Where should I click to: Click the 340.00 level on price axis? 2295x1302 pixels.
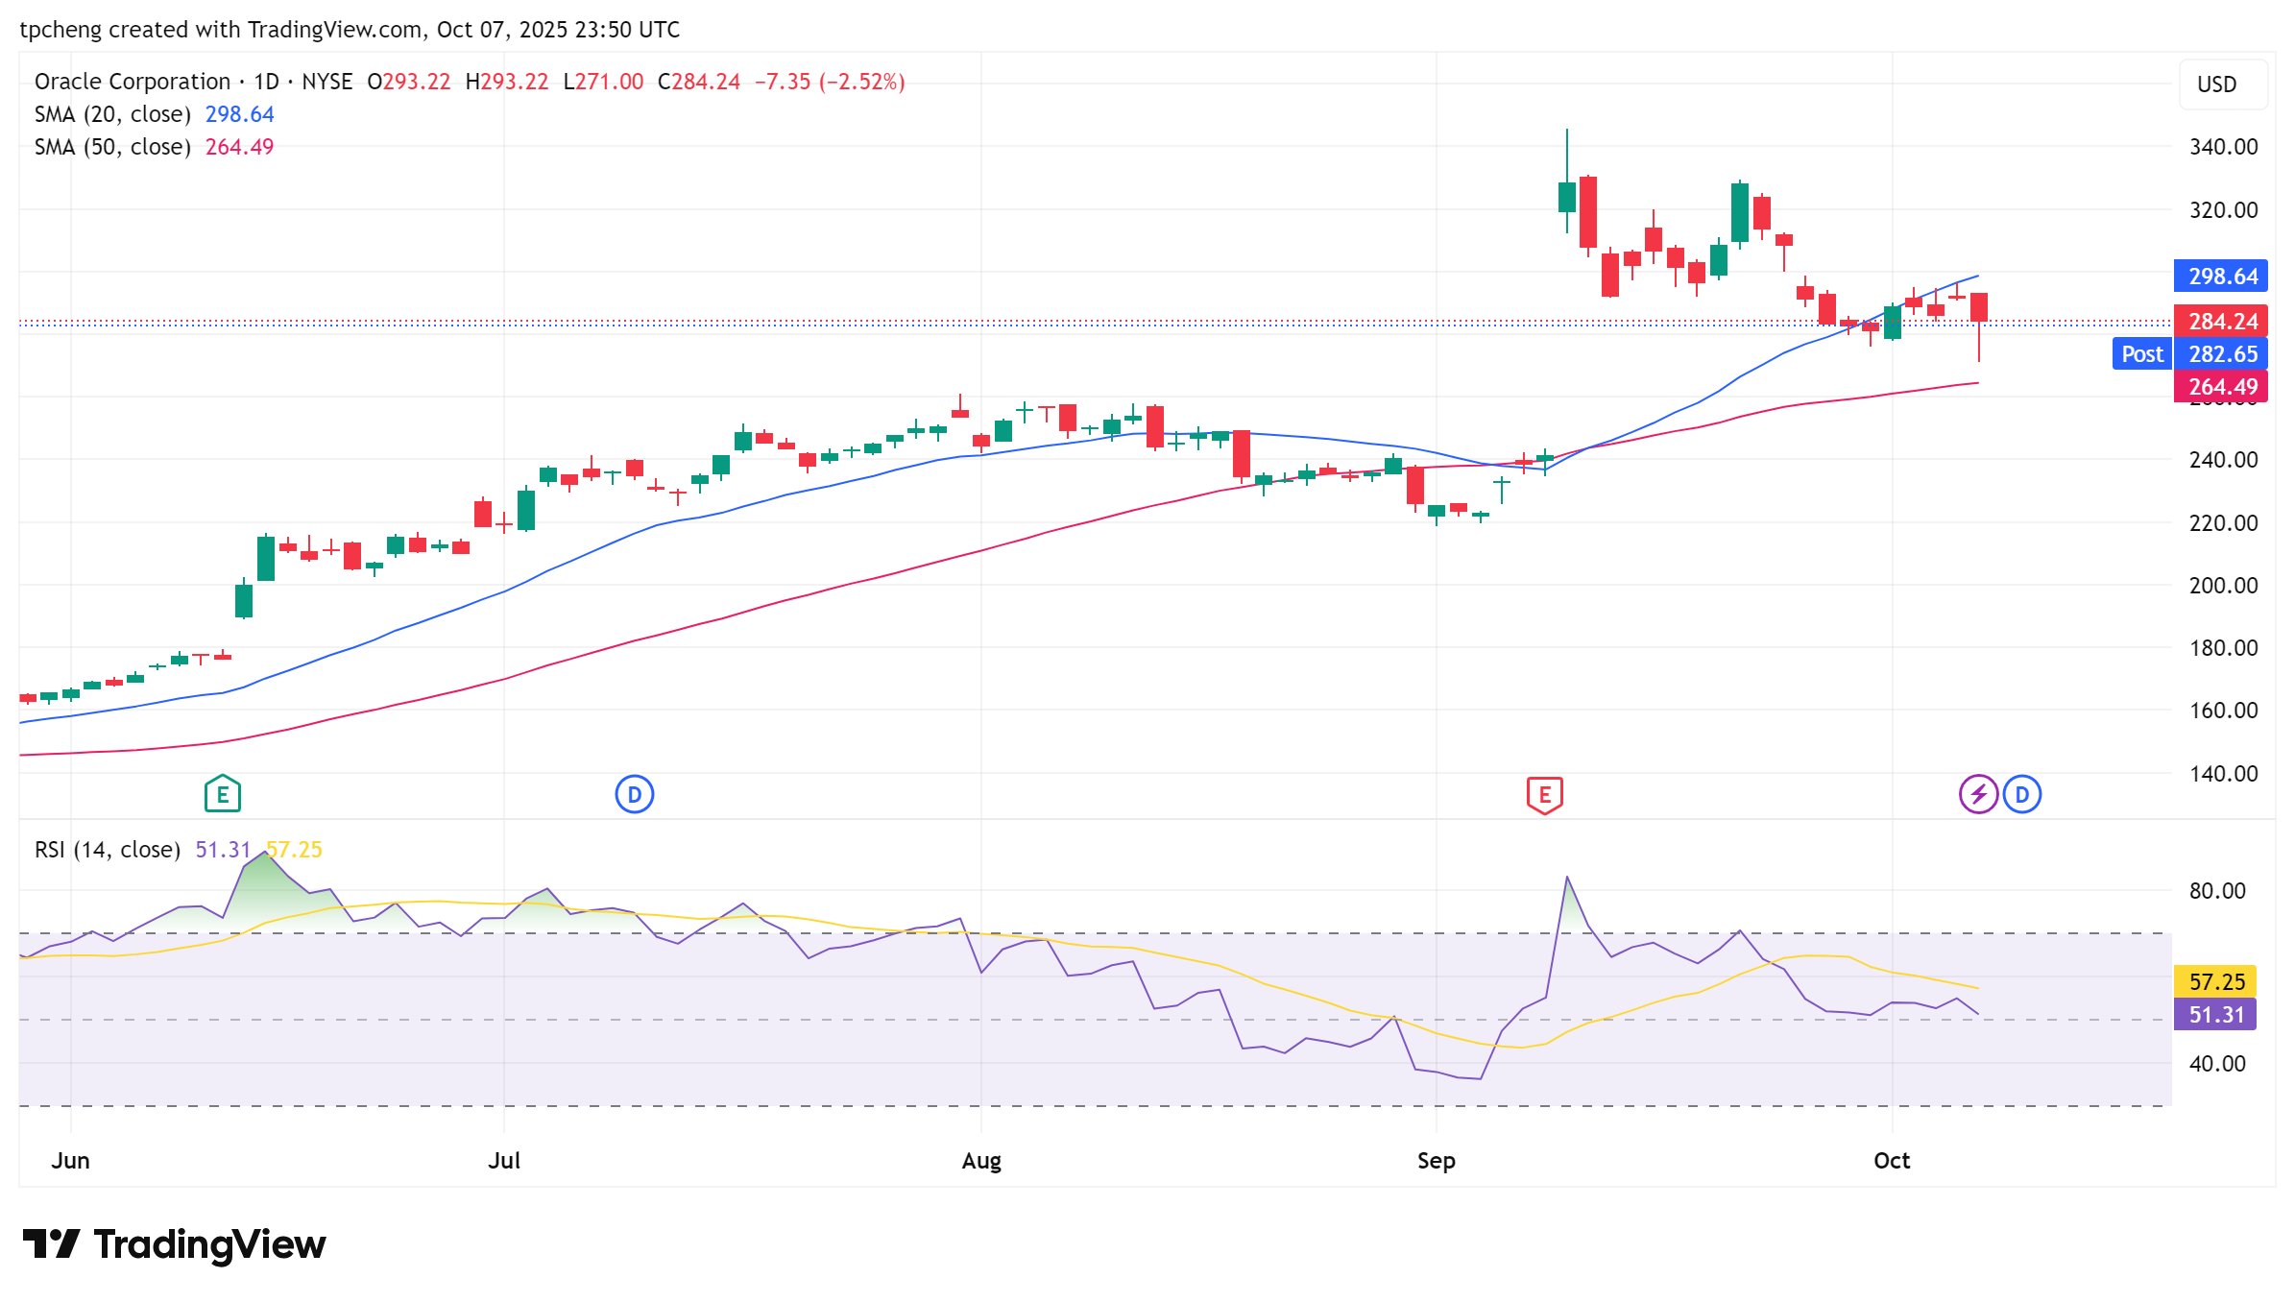(x=2222, y=147)
